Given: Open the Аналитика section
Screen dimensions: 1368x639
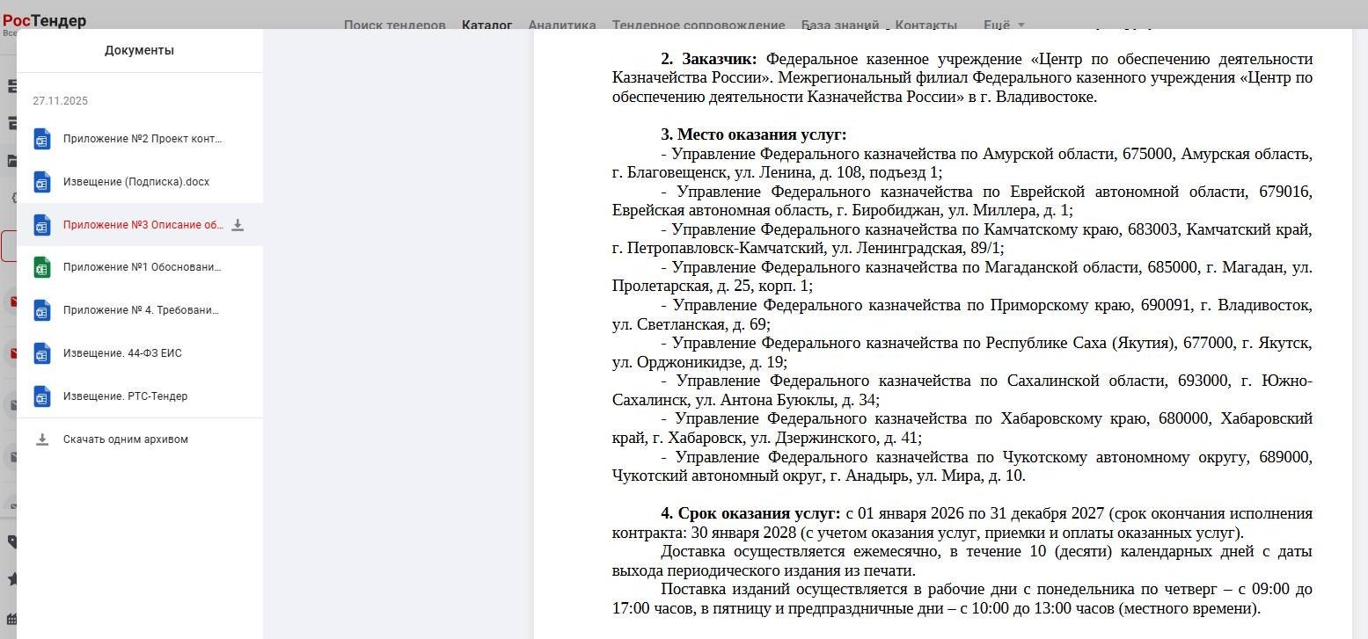Looking at the screenshot, I should 561,25.
